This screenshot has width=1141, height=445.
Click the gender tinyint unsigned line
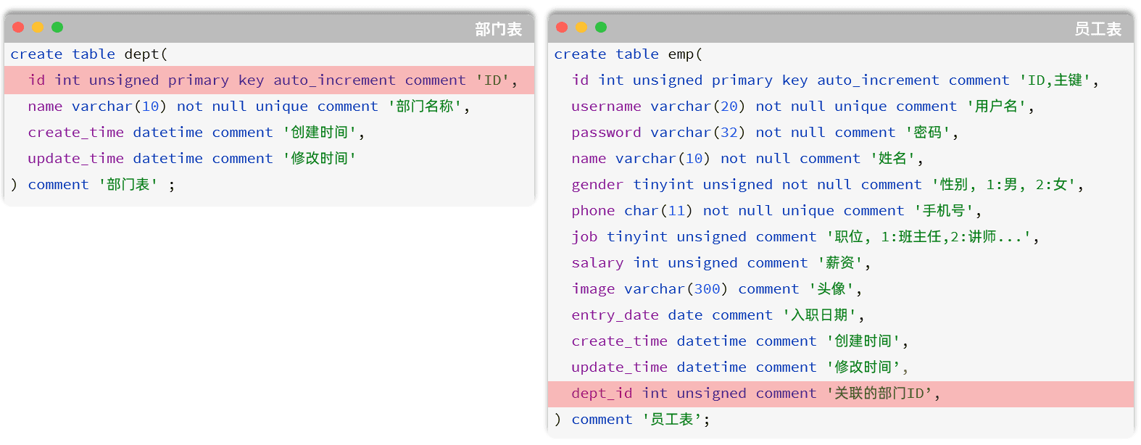point(826,185)
